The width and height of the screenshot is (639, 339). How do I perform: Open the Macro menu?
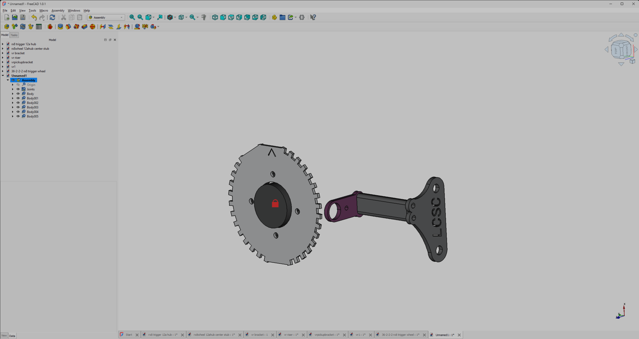pyautogui.click(x=44, y=11)
